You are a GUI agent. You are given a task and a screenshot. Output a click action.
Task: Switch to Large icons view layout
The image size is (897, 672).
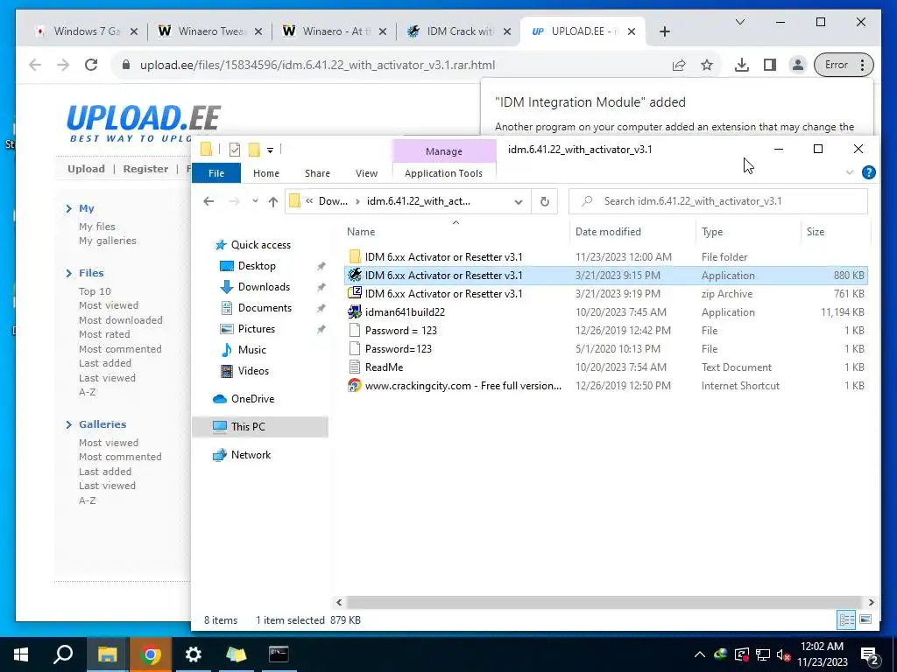[x=865, y=619]
